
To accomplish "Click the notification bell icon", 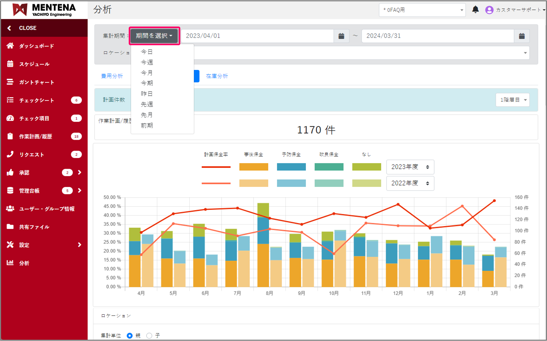I will coord(475,10).
